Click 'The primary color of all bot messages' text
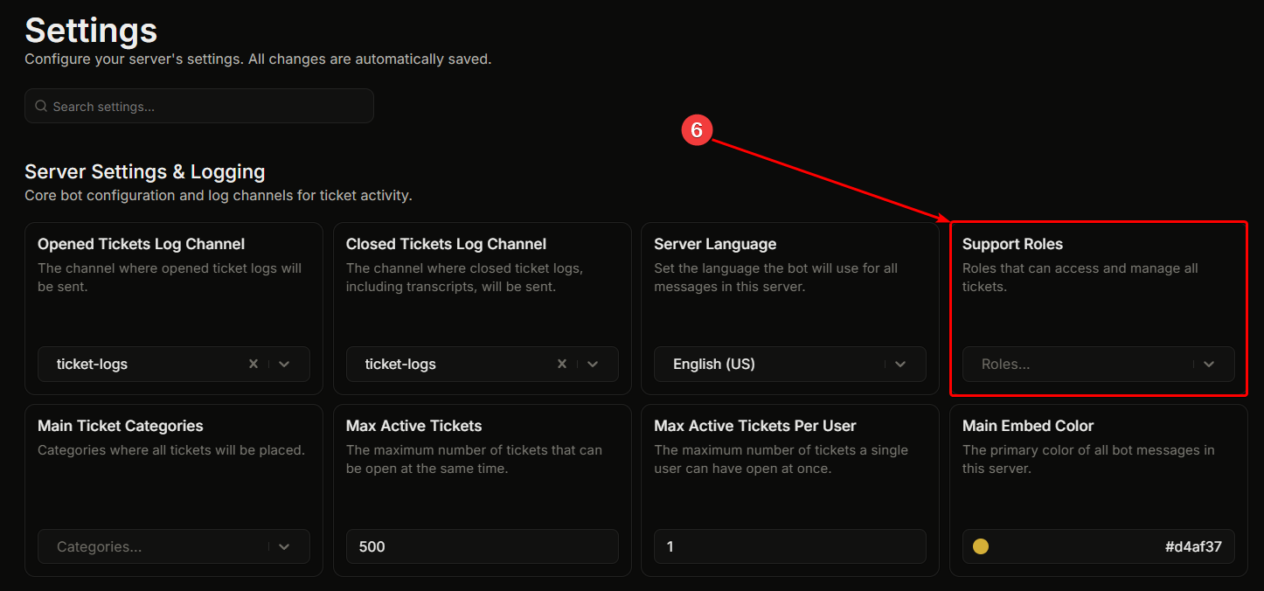This screenshot has height=591, width=1264. pos(1088,459)
